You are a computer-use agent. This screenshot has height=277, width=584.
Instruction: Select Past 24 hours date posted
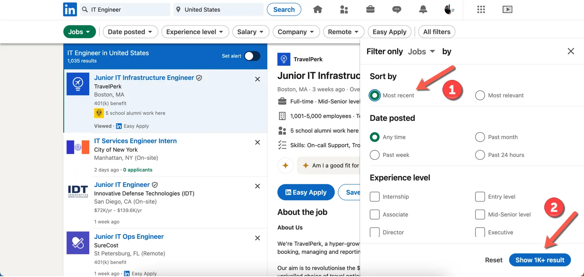click(480, 155)
